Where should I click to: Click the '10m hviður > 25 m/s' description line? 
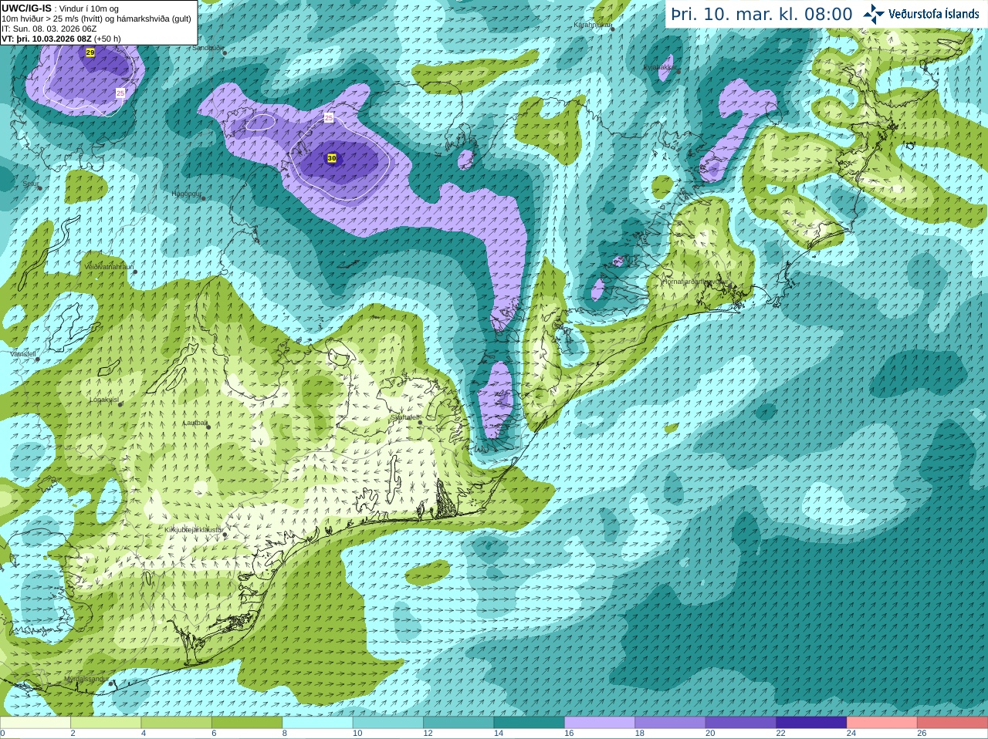pos(96,19)
